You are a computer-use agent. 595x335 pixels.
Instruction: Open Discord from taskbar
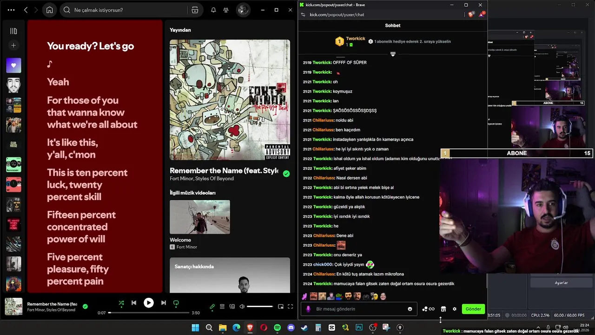(291, 328)
